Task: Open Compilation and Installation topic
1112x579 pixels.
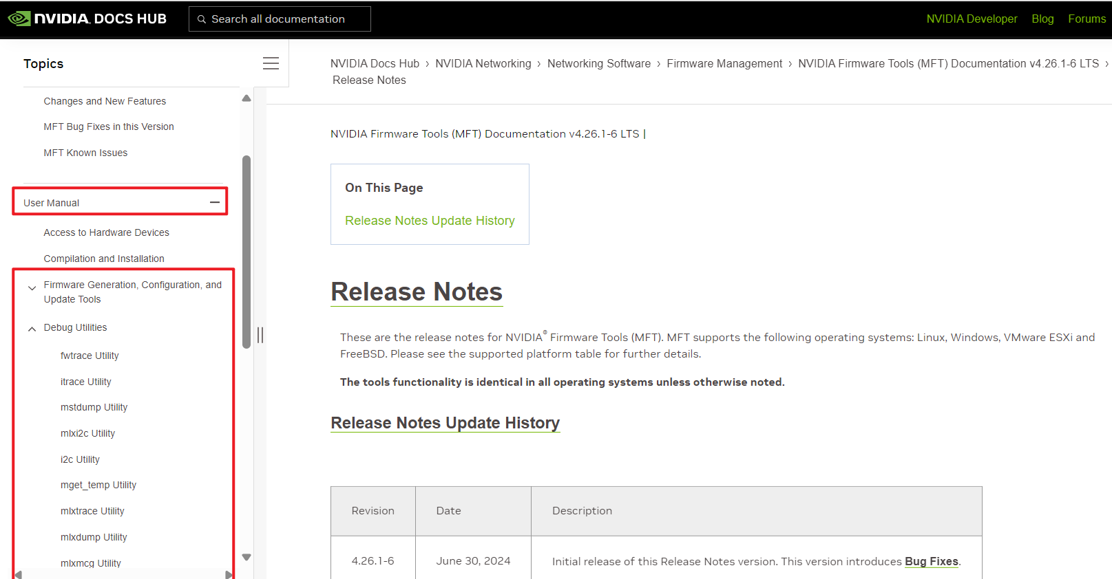Action: click(104, 259)
